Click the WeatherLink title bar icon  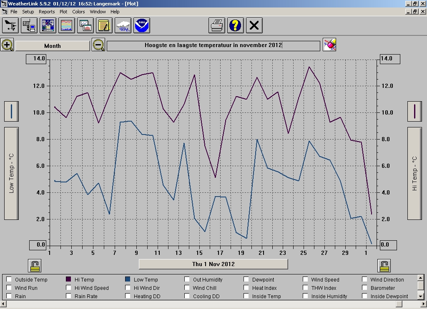(4, 4)
